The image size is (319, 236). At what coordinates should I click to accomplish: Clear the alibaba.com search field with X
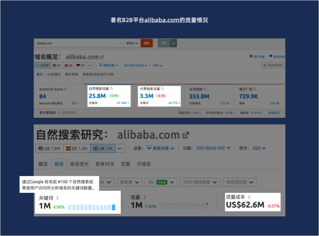point(120,43)
